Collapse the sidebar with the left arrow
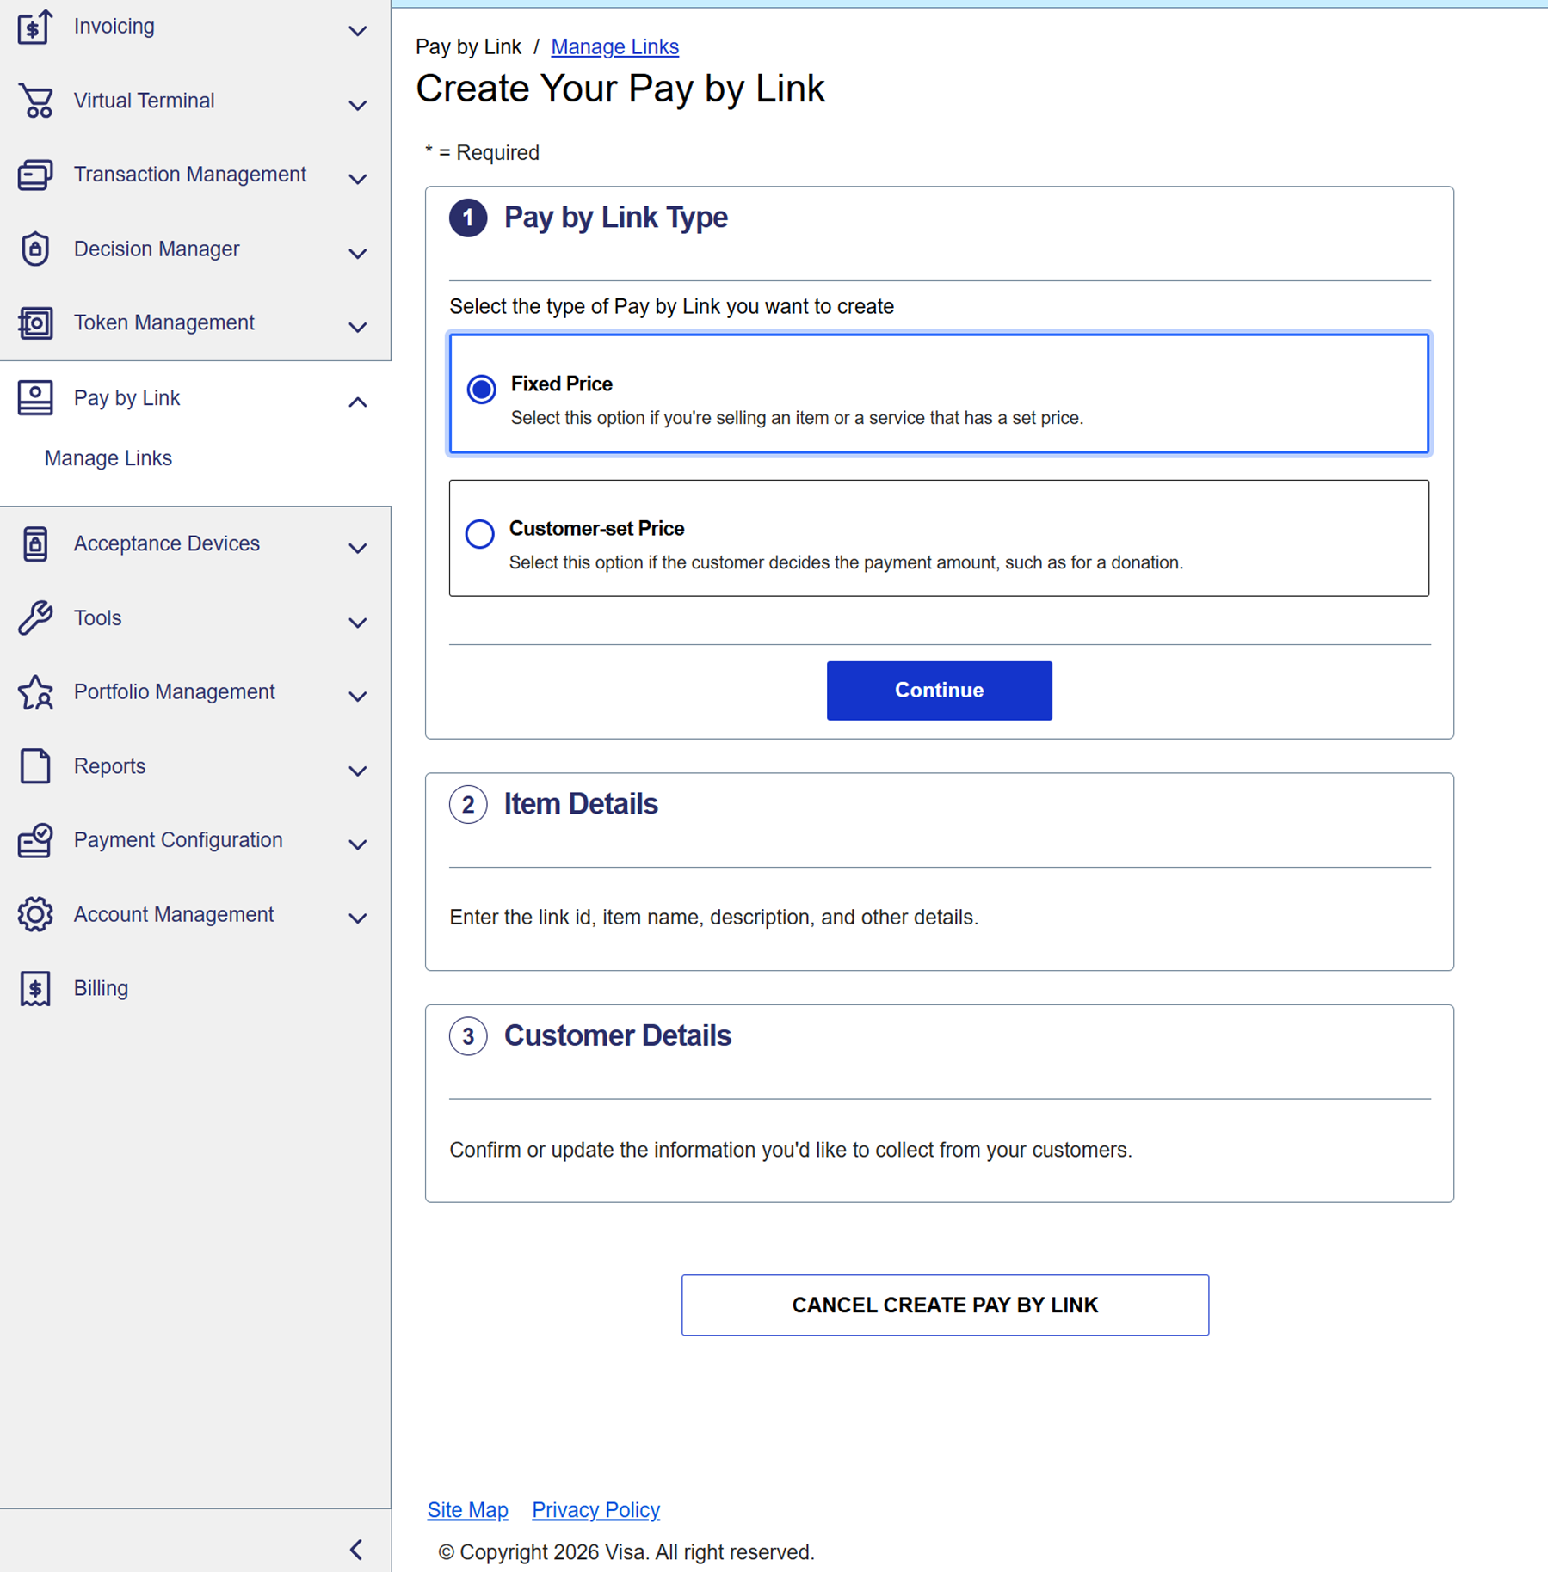 pyautogui.click(x=356, y=1550)
